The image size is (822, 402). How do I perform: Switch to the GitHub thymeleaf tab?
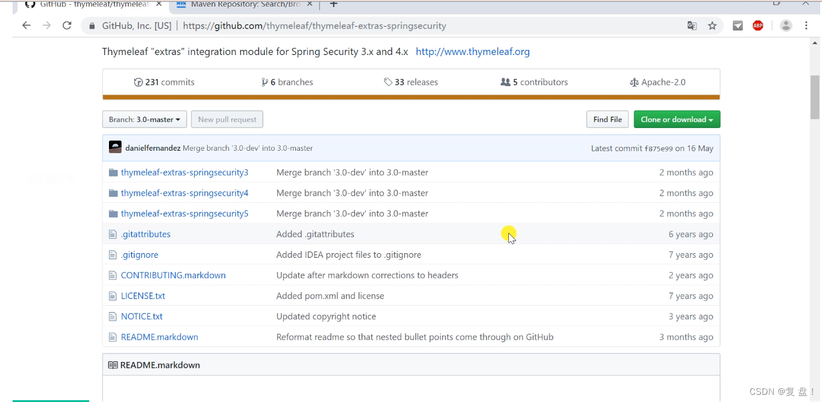coord(95,5)
